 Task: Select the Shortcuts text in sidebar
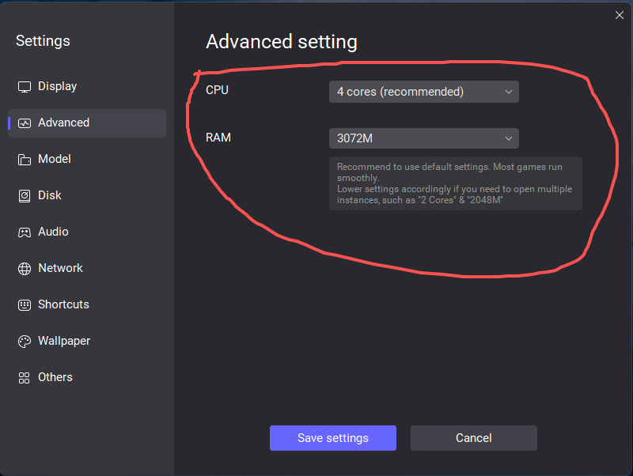(x=63, y=304)
